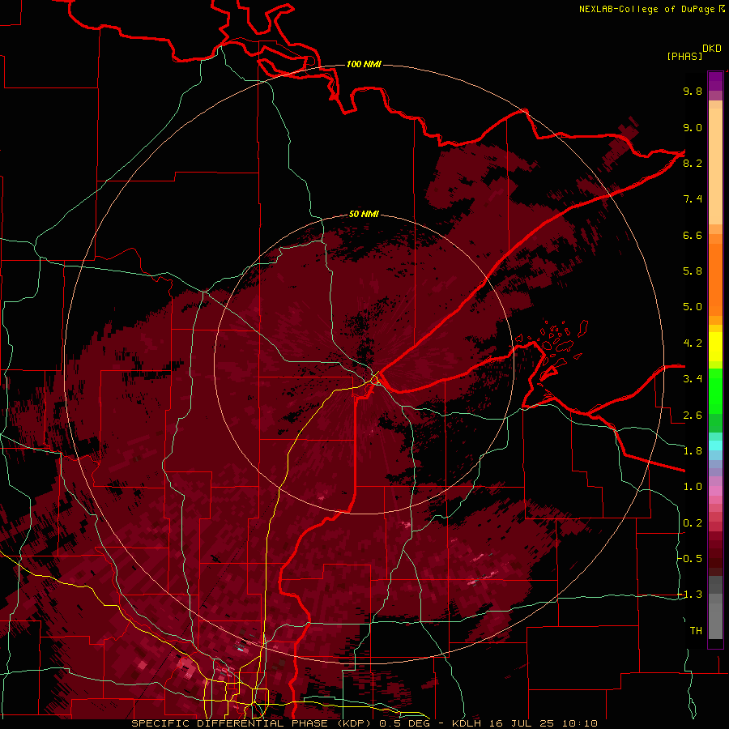Image resolution: width=729 pixels, height=729 pixels.
Task: Click the [PHAS] label above the color scale
Action: pos(684,56)
